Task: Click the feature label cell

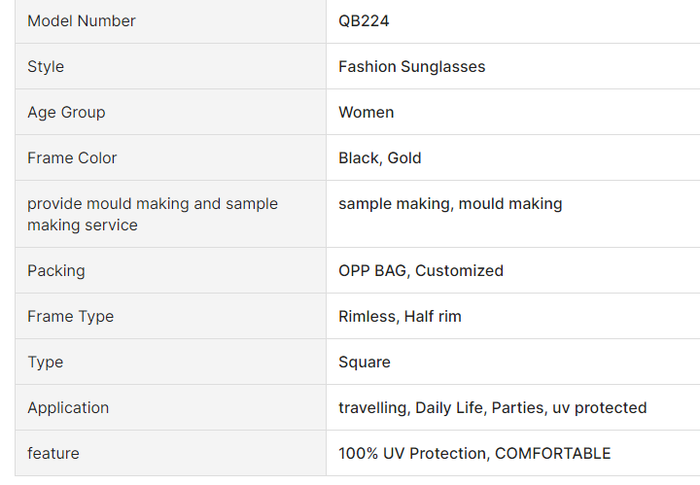Action: coord(53,453)
